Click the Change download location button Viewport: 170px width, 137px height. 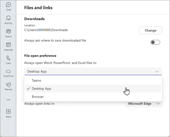point(150,31)
